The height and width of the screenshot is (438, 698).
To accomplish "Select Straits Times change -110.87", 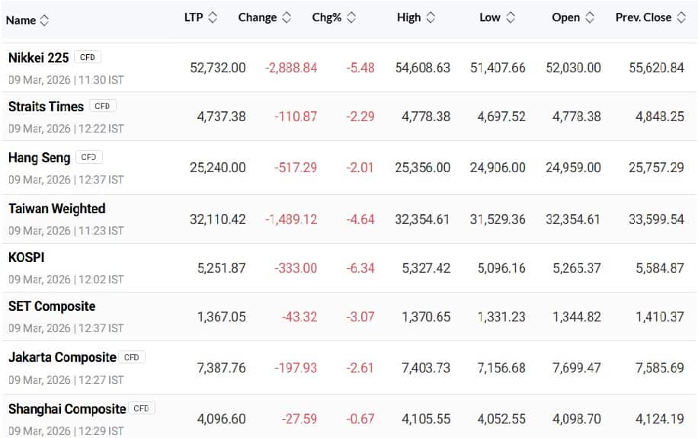I will [x=296, y=117].
